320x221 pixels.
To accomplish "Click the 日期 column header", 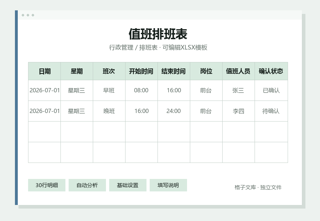I will 44,71.
